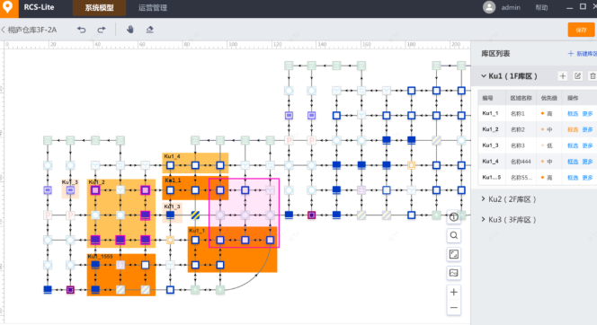597x325 pixels.
Task: Click 框选 in the Ku1_3 row
Action: point(573,145)
